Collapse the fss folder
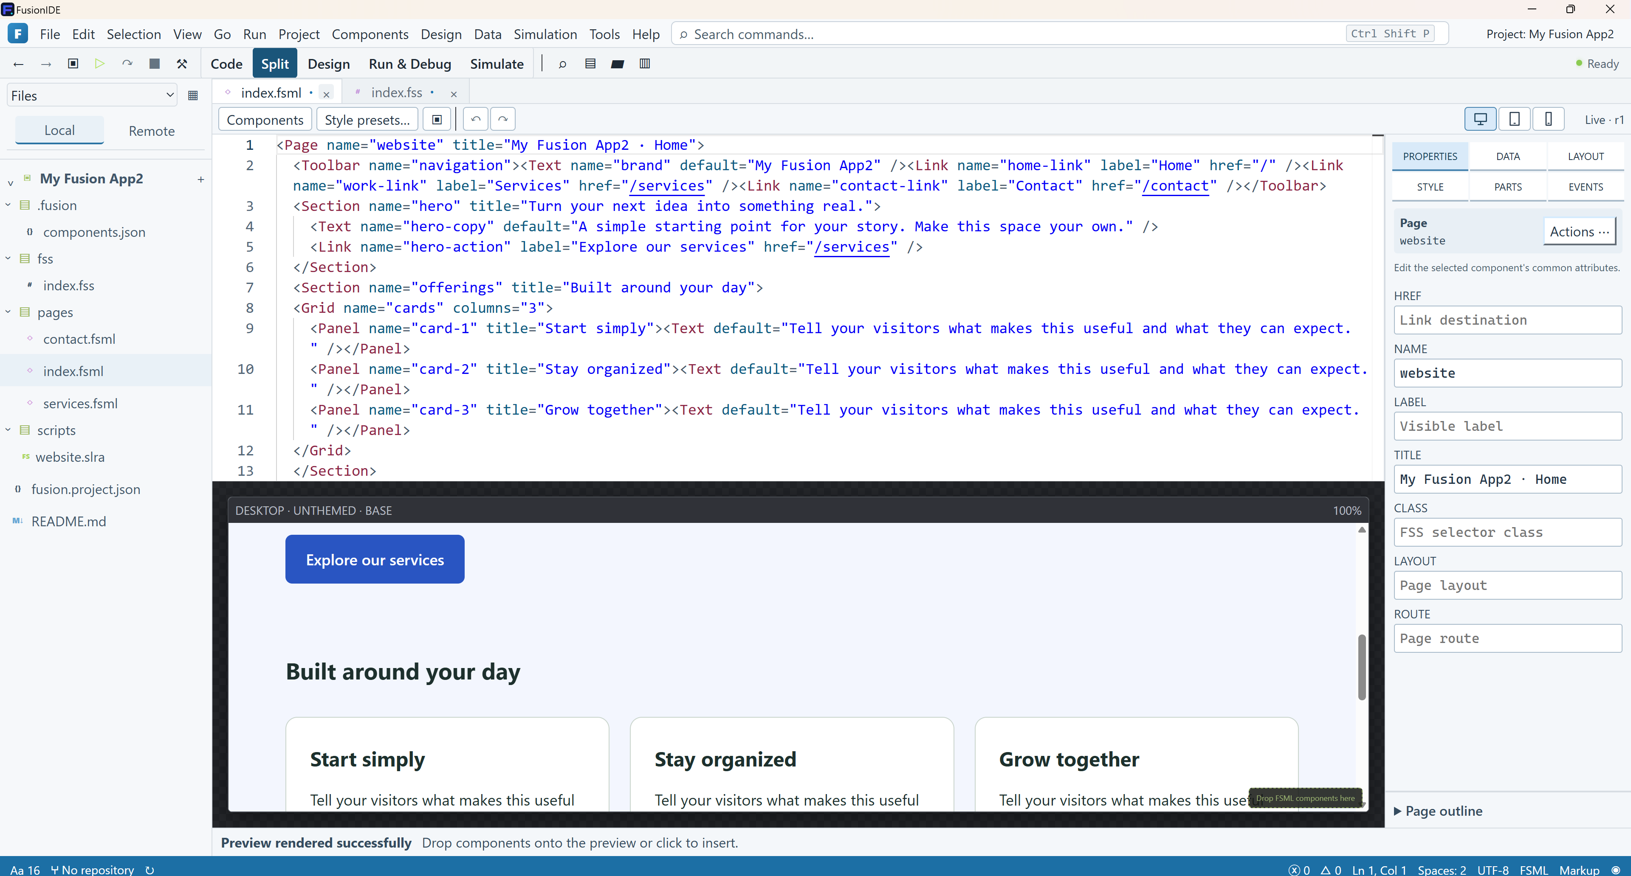The image size is (1631, 876). click(8, 258)
